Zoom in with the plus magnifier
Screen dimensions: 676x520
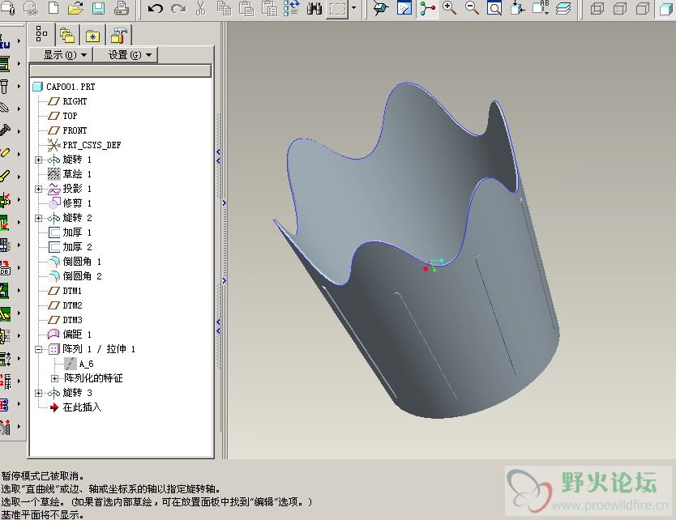[x=450, y=8]
